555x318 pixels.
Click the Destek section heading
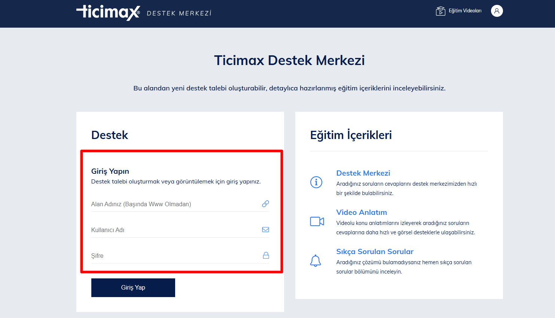tap(110, 135)
